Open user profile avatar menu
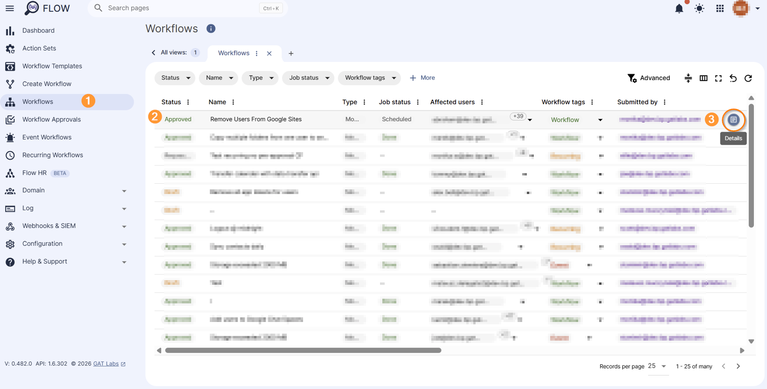Image resolution: width=767 pixels, height=389 pixels. point(741,8)
